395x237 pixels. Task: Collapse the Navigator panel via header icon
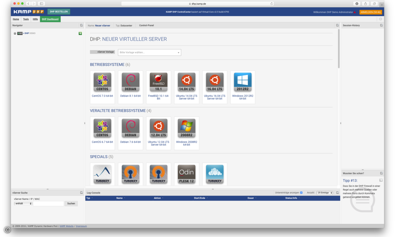point(81,25)
